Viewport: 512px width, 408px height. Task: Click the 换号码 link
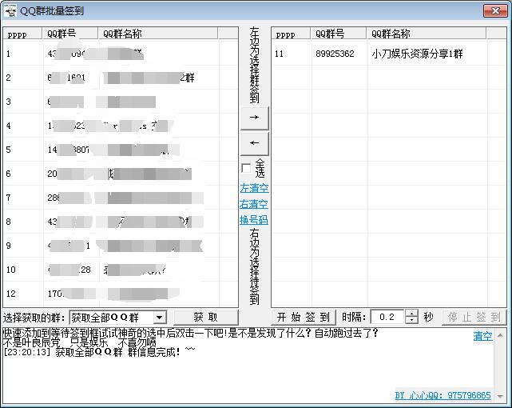point(254,220)
